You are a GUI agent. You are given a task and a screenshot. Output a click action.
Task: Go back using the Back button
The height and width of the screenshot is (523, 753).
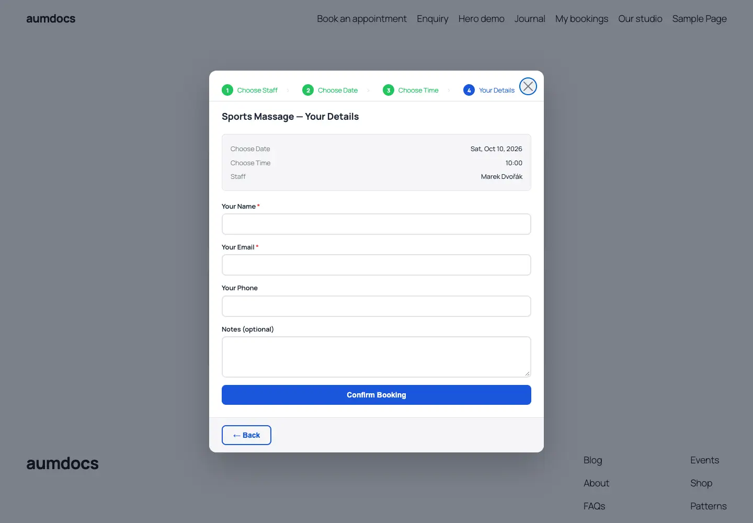click(x=246, y=435)
